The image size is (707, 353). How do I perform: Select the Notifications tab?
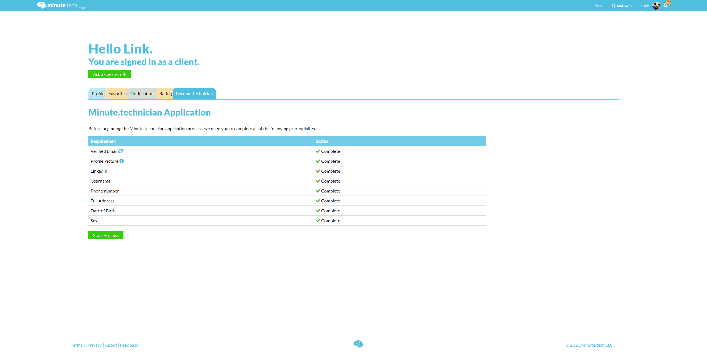143,94
